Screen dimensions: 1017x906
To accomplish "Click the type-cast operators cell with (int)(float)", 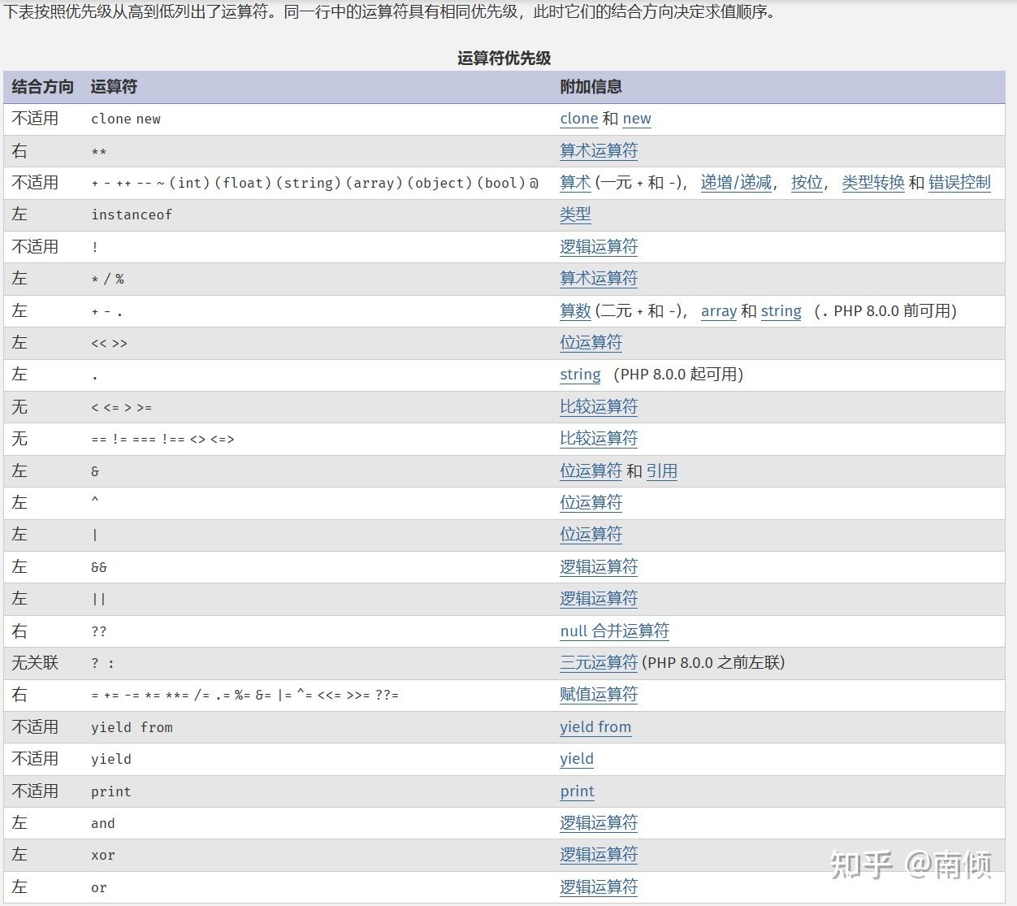I will (x=315, y=183).
